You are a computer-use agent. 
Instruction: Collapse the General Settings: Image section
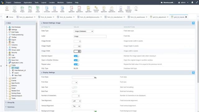pyautogui.click(x=41, y=23)
